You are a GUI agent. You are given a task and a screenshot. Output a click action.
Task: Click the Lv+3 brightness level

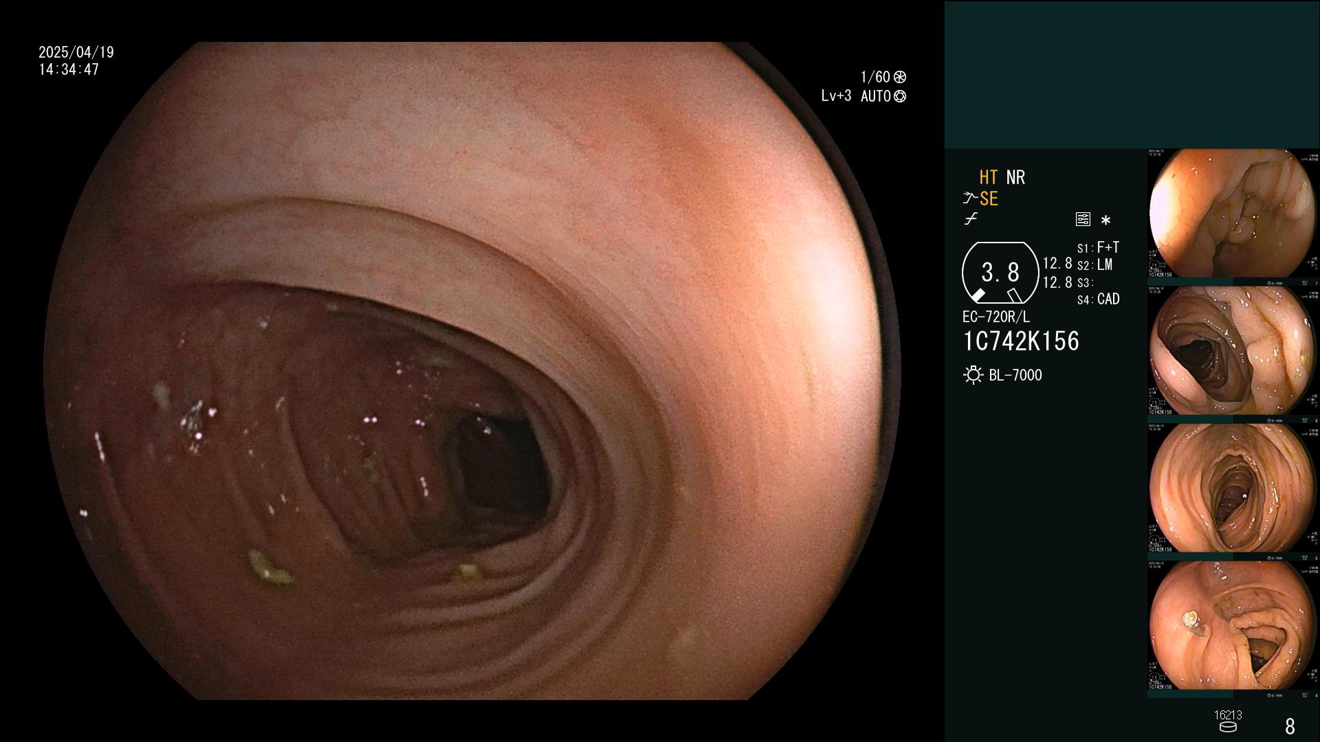[x=836, y=96]
